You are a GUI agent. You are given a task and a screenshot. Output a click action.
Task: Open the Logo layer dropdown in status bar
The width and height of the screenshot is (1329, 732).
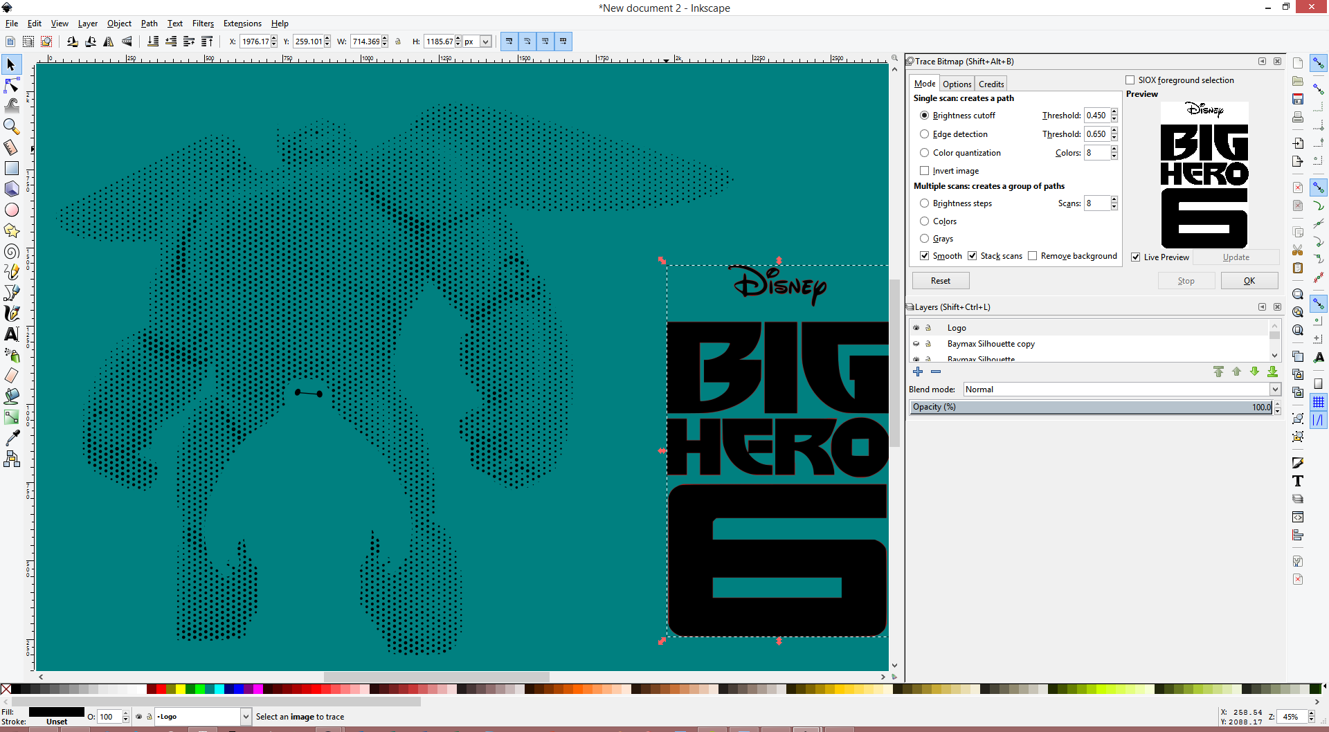pyautogui.click(x=245, y=717)
